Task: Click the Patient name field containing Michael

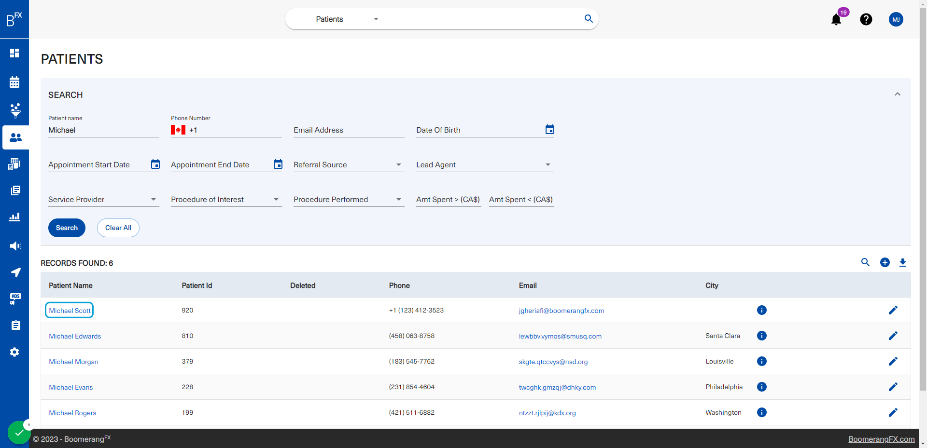Action: (103, 130)
